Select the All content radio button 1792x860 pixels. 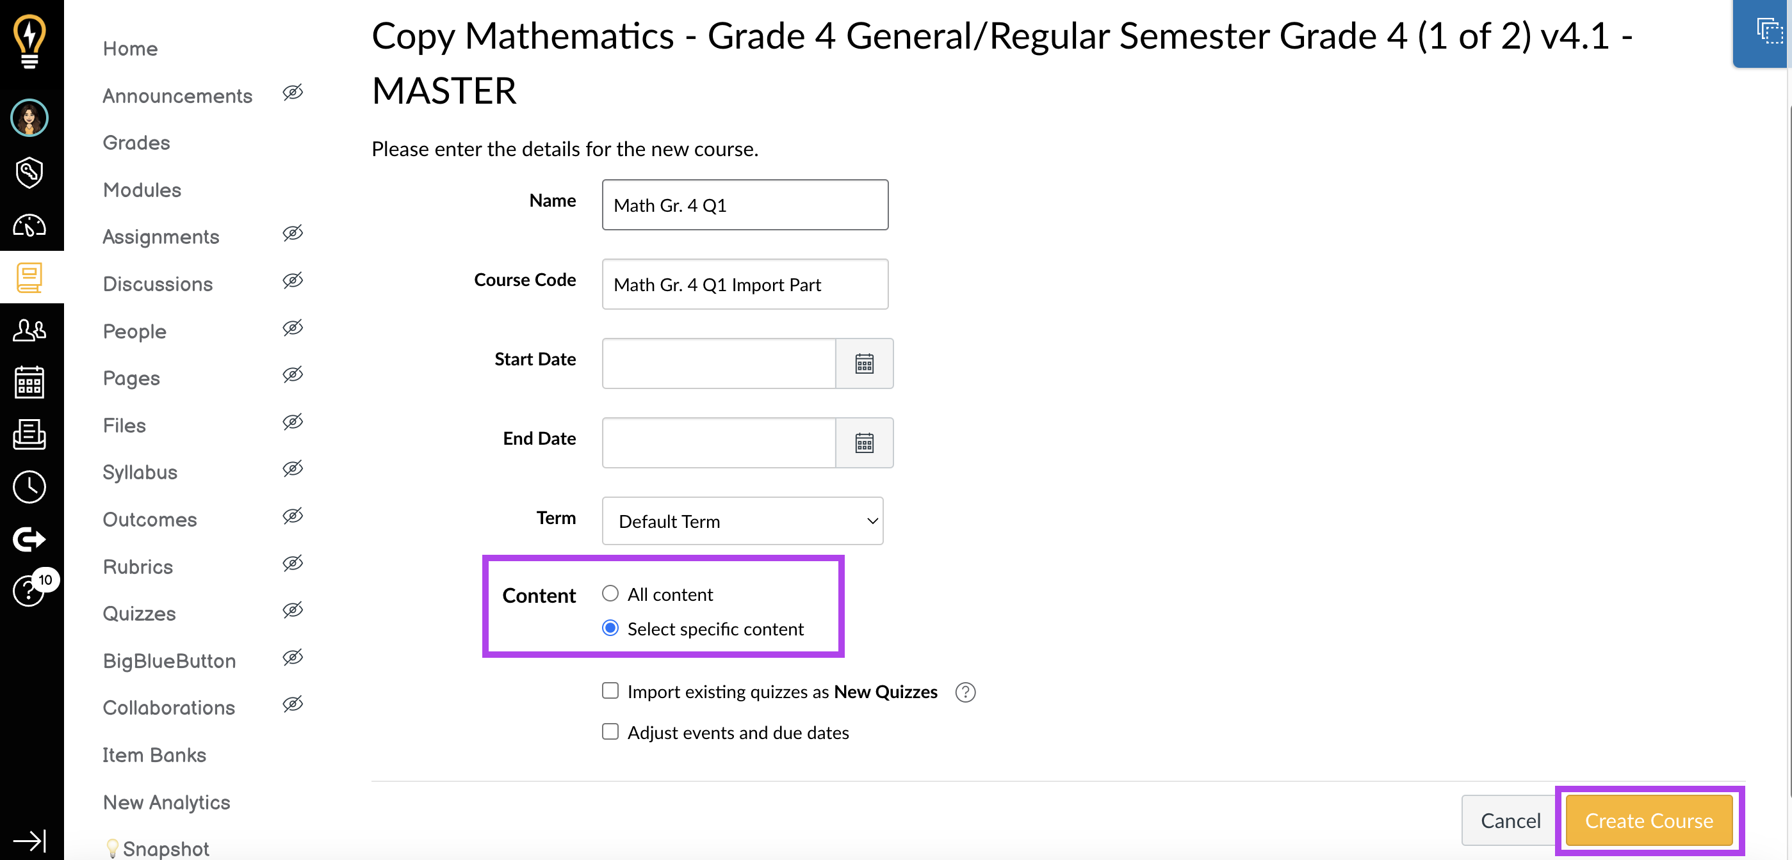pos(610,594)
